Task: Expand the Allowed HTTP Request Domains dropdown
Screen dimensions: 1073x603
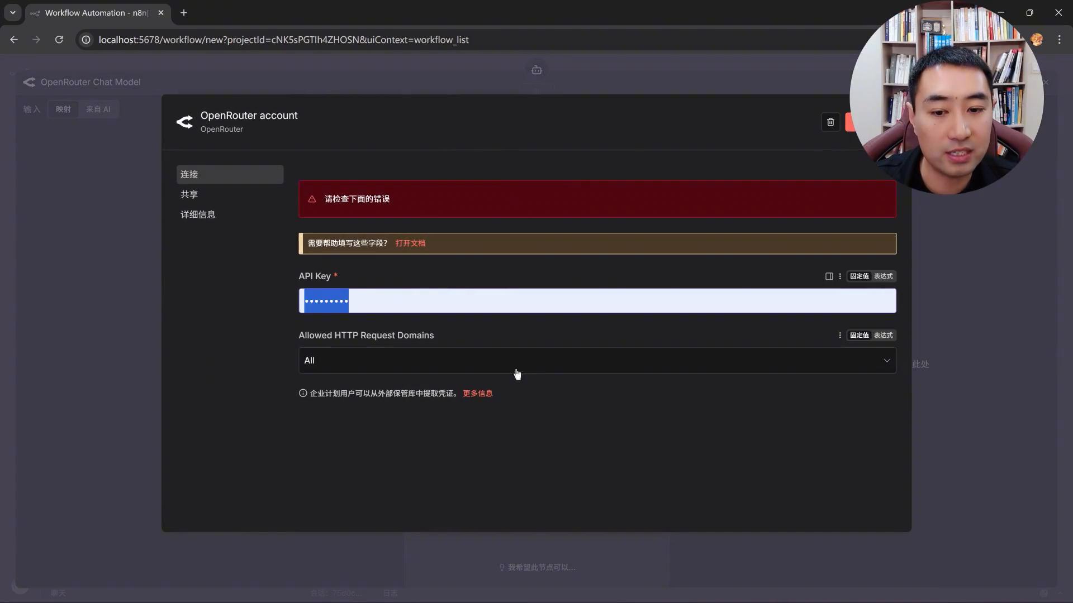Action: pyautogui.click(x=597, y=361)
